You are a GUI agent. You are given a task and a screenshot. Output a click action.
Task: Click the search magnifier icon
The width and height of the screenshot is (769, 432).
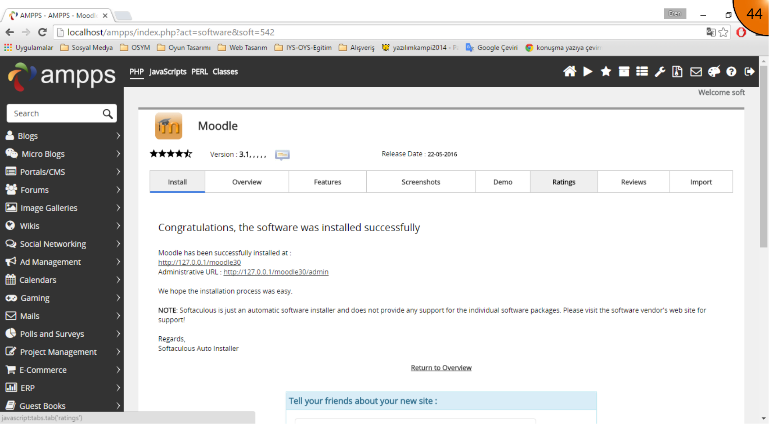[107, 114]
